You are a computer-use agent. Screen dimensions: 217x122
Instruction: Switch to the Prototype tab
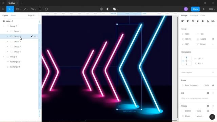coord(194,16)
